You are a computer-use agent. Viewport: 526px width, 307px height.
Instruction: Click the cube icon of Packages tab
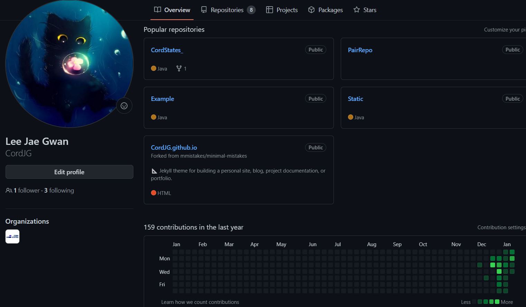tap(311, 10)
